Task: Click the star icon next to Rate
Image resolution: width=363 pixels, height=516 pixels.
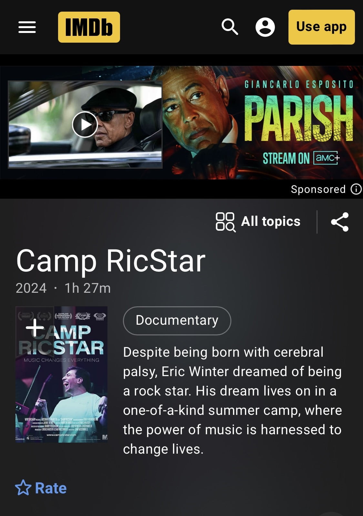Action: click(23, 488)
